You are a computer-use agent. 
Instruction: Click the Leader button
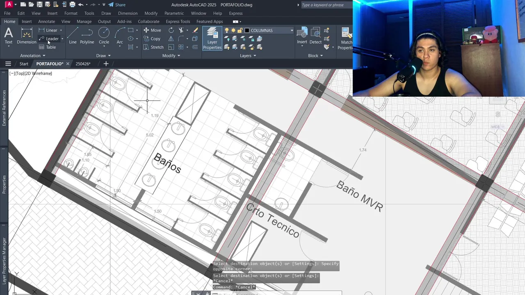tap(49, 39)
